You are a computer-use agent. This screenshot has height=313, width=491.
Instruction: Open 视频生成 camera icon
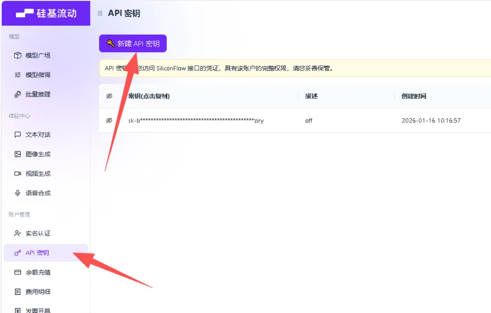18,174
